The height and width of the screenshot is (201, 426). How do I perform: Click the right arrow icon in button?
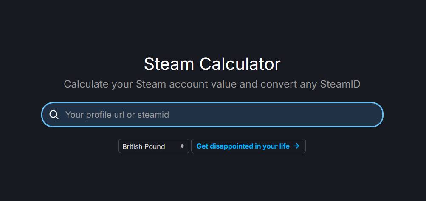pyautogui.click(x=296, y=146)
